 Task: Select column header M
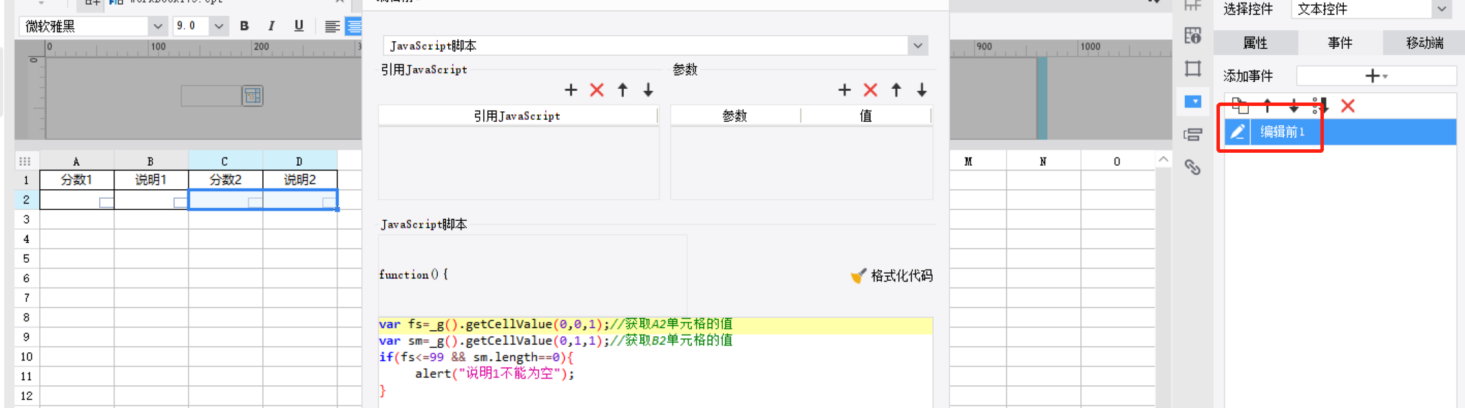click(x=969, y=161)
